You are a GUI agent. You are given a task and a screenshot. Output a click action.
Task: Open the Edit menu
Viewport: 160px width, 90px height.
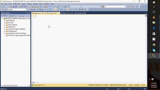[6, 4]
